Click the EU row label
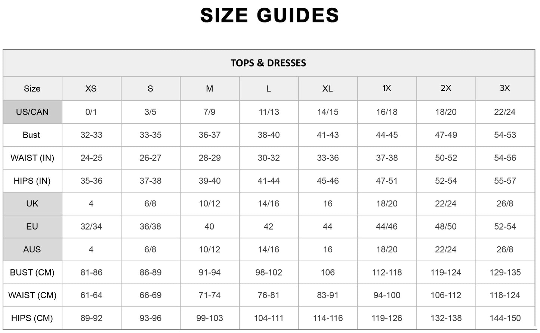The width and height of the screenshot is (540, 333). pos(32,227)
